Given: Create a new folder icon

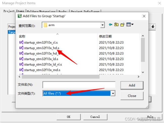Looking at the screenshot, I should pos(122,24).
